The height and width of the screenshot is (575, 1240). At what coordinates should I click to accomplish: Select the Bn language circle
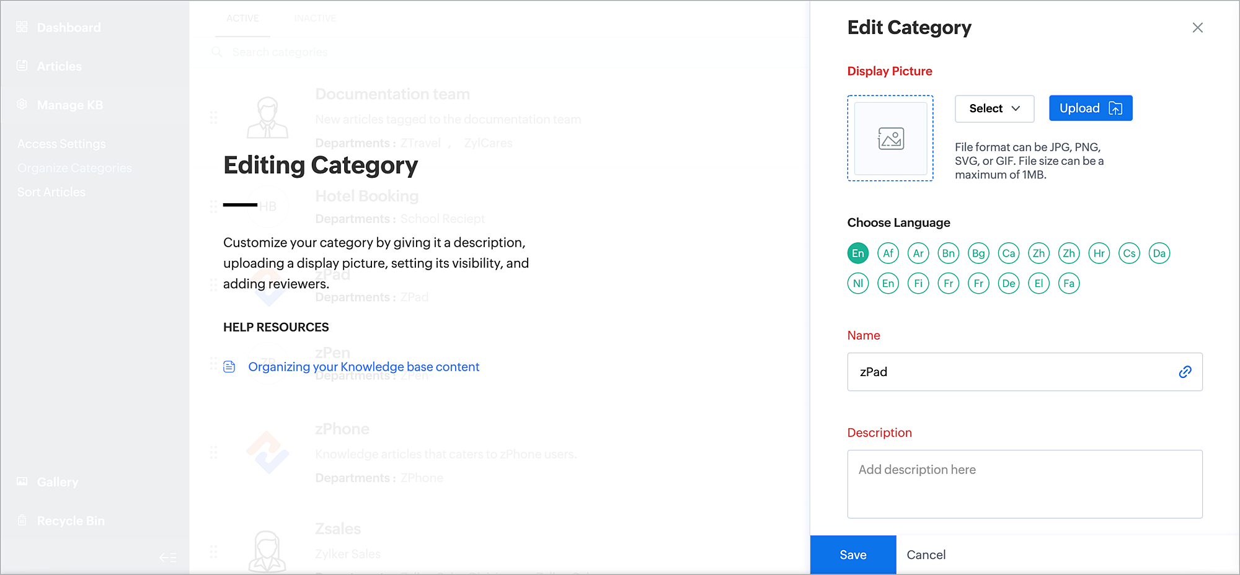[948, 253]
